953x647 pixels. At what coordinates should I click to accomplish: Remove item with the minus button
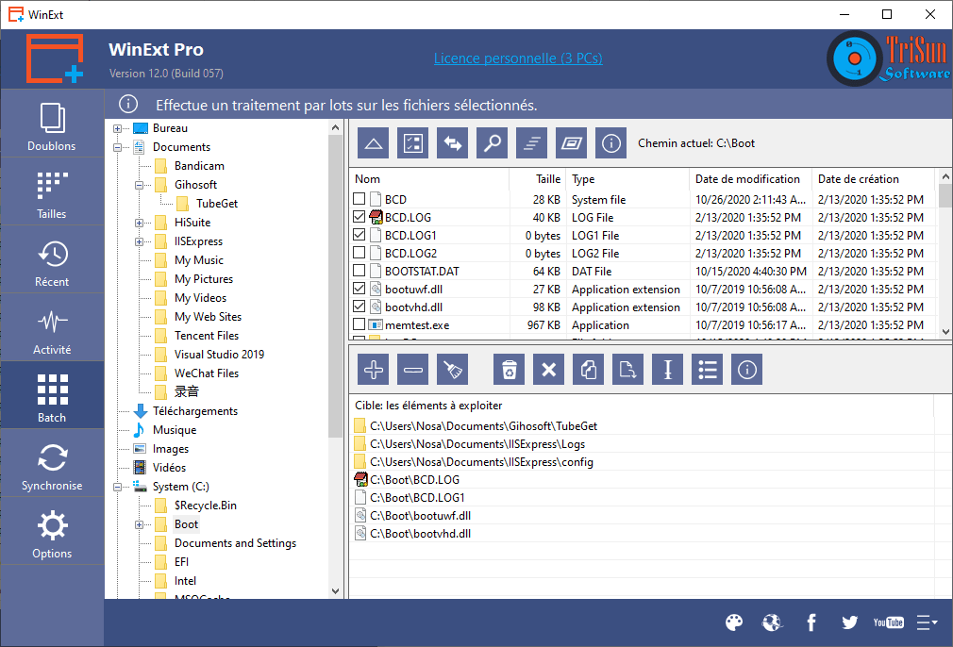pyautogui.click(x=412, y=370)
